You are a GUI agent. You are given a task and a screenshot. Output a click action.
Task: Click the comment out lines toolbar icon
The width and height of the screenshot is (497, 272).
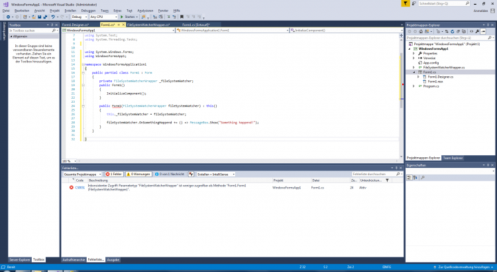[168, 17]
